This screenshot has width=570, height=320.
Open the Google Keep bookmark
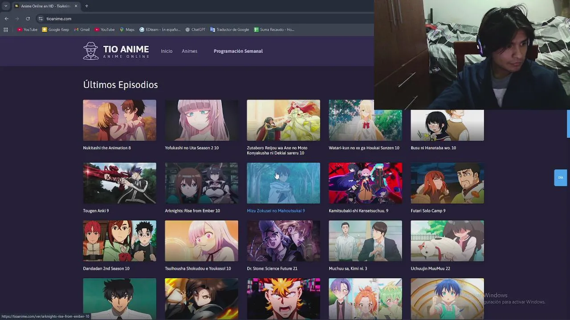click(56, 30)
